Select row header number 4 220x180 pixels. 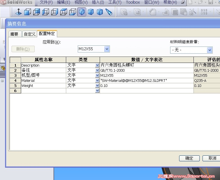pos(15,80)
